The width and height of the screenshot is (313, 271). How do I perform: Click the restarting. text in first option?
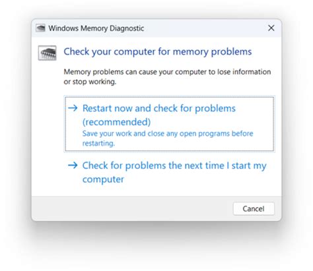[98, 143]
